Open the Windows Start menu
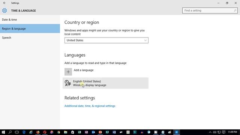 (3, 132)
